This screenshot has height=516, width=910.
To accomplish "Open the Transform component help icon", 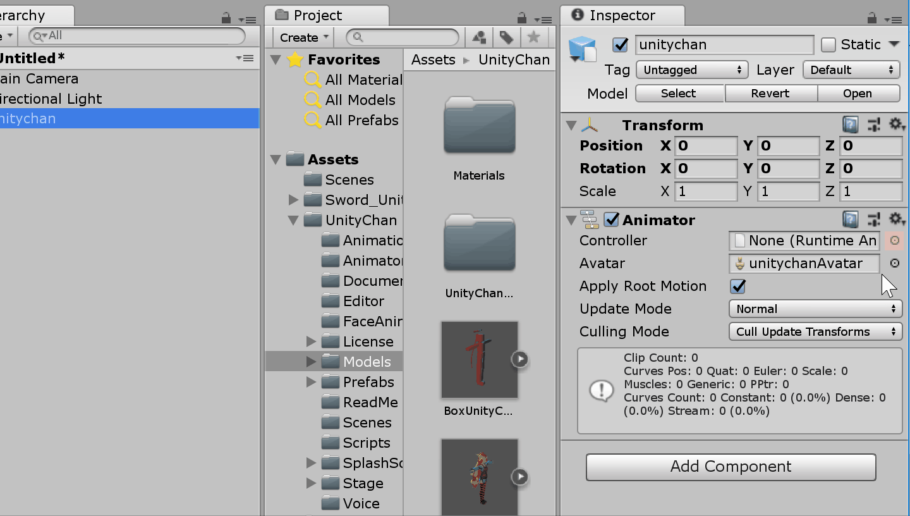I will click(851, 125).
